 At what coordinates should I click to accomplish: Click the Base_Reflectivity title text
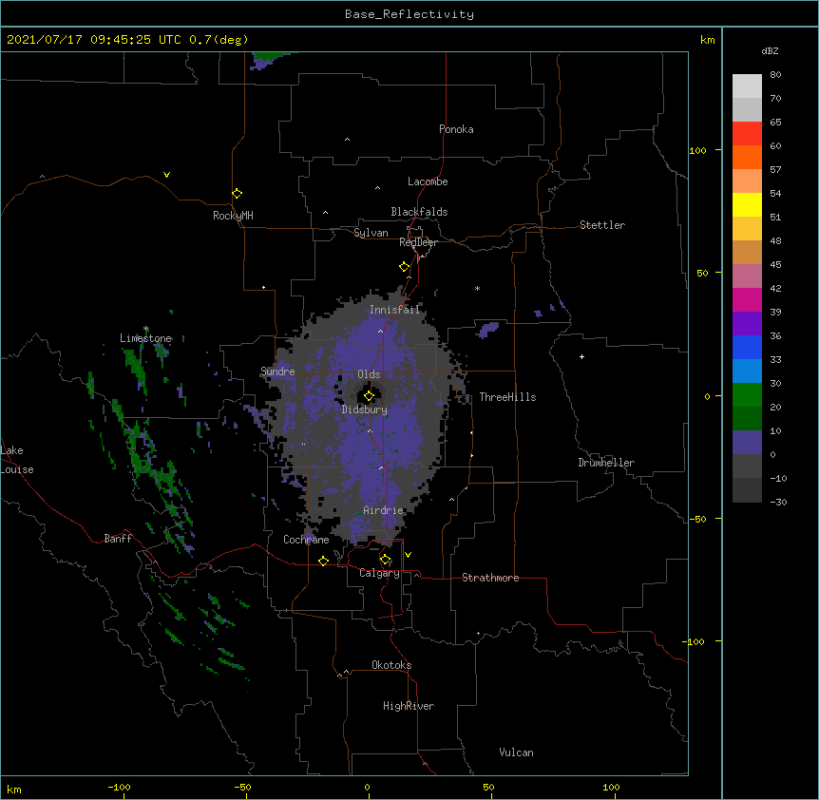[409, 14]
